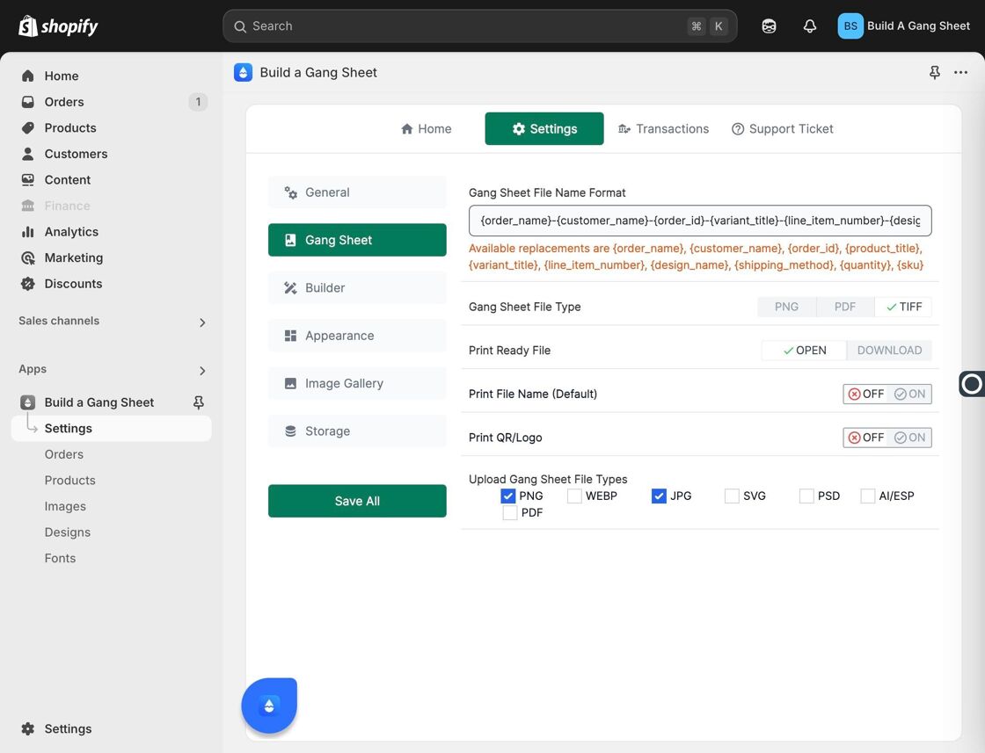
Task: Click the search magnifier icon
Action: click(240, 26)
